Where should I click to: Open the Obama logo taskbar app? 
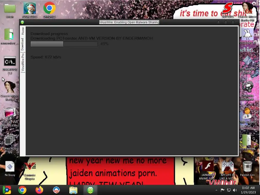pos(56,190)
